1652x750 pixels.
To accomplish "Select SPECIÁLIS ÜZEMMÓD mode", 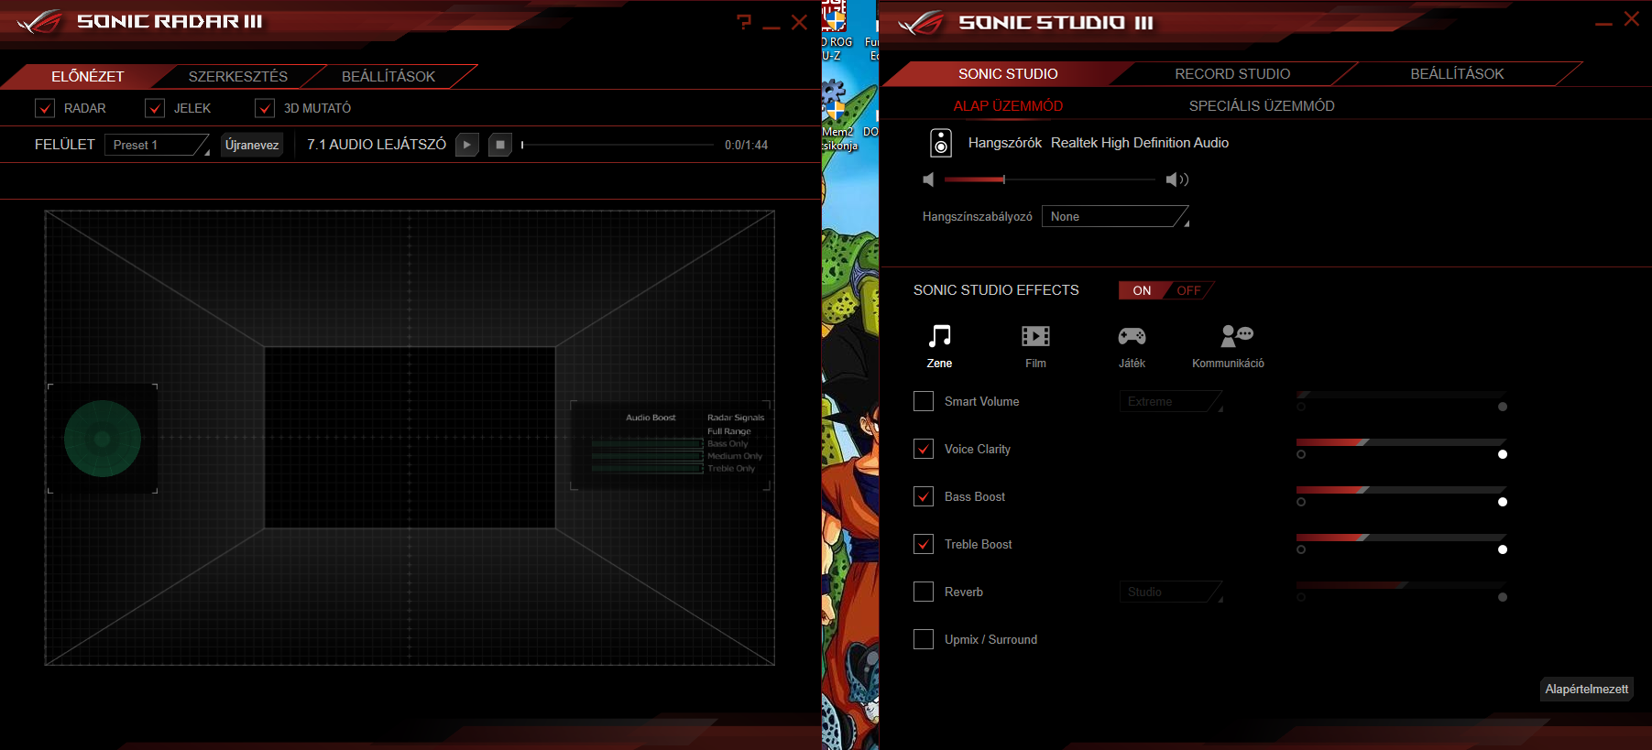I will [x=1262, y=106].
